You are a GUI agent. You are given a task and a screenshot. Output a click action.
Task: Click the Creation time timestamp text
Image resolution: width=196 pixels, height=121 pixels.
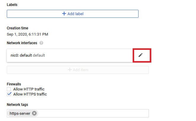pyautogui.click(x=27, y=34)
